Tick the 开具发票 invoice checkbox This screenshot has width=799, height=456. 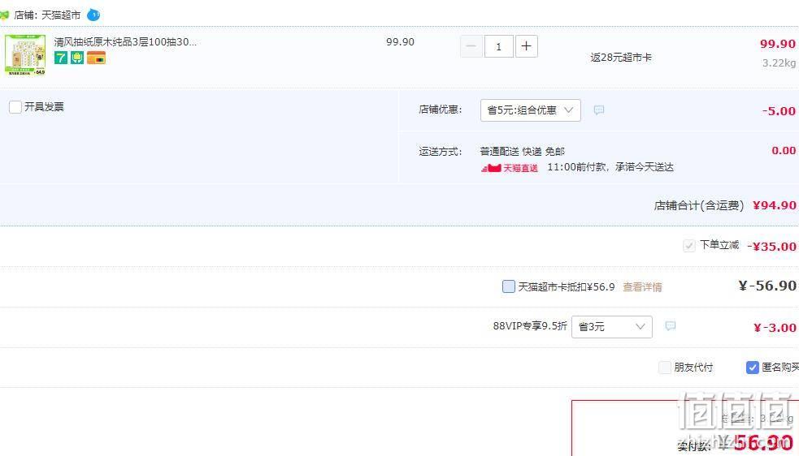coord(15,107)
